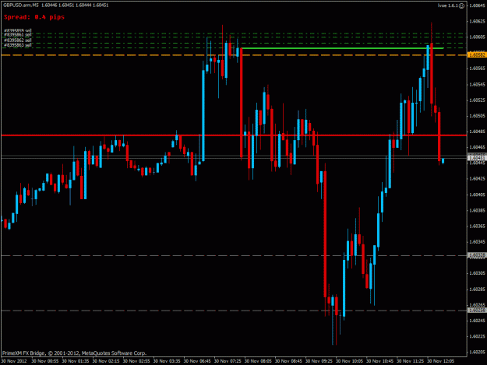This screenshot has width=487, height=365.
Task: Click the '30 Nov 08:45' time axis label
Action: click(x=288, y=361)
